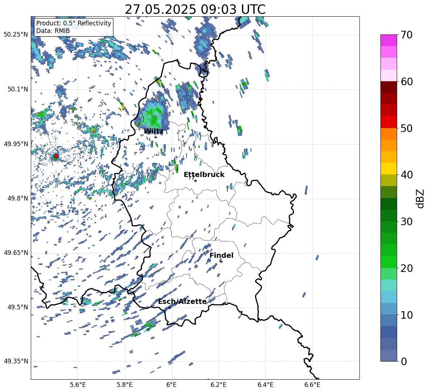Click the colorbar tick label 60
The image size is (429, 392).
tap(407, 82)
